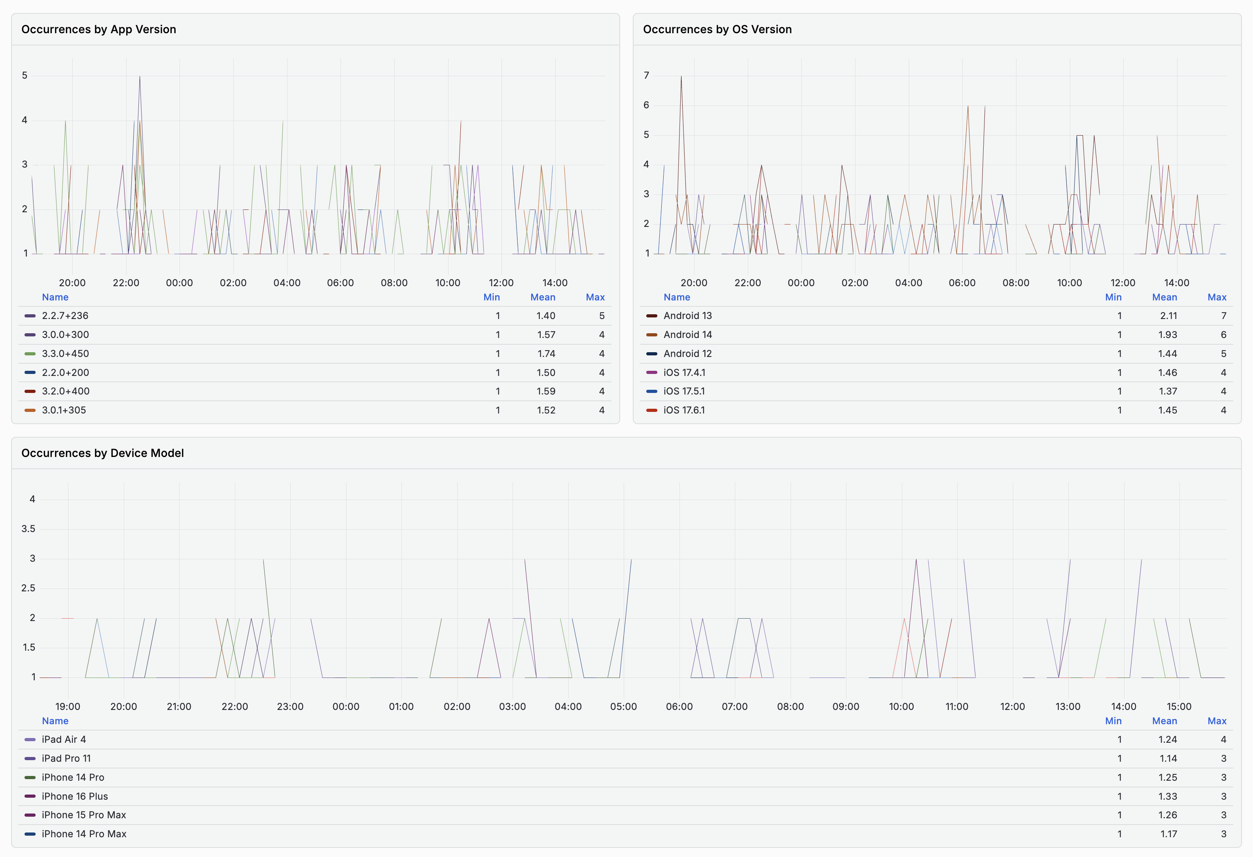This screenshot has height=857, width=1253.
Task: Select the iPhone 15 Pro Max legend entry
Action: (x=83, y=815)
